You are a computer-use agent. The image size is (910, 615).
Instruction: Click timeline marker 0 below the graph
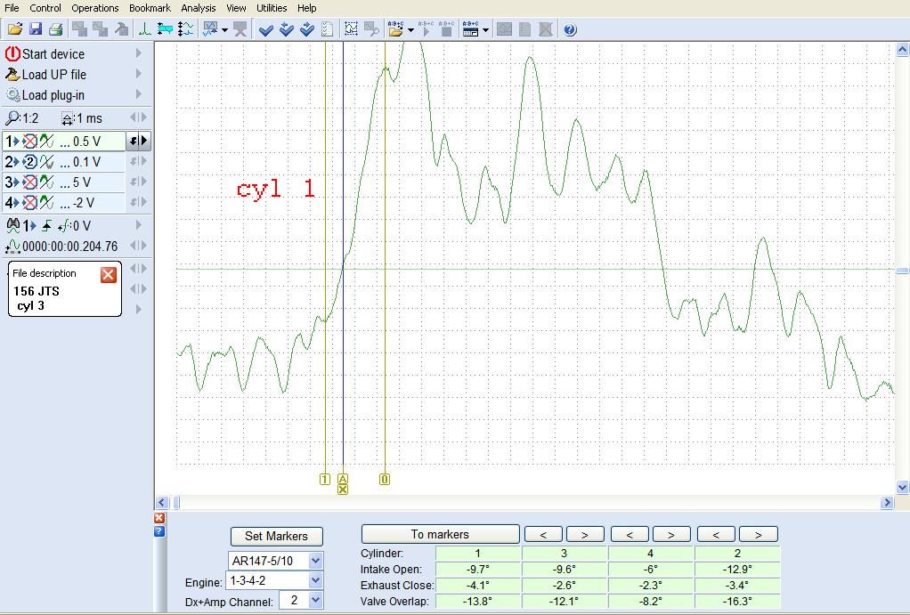click(384, 479)
